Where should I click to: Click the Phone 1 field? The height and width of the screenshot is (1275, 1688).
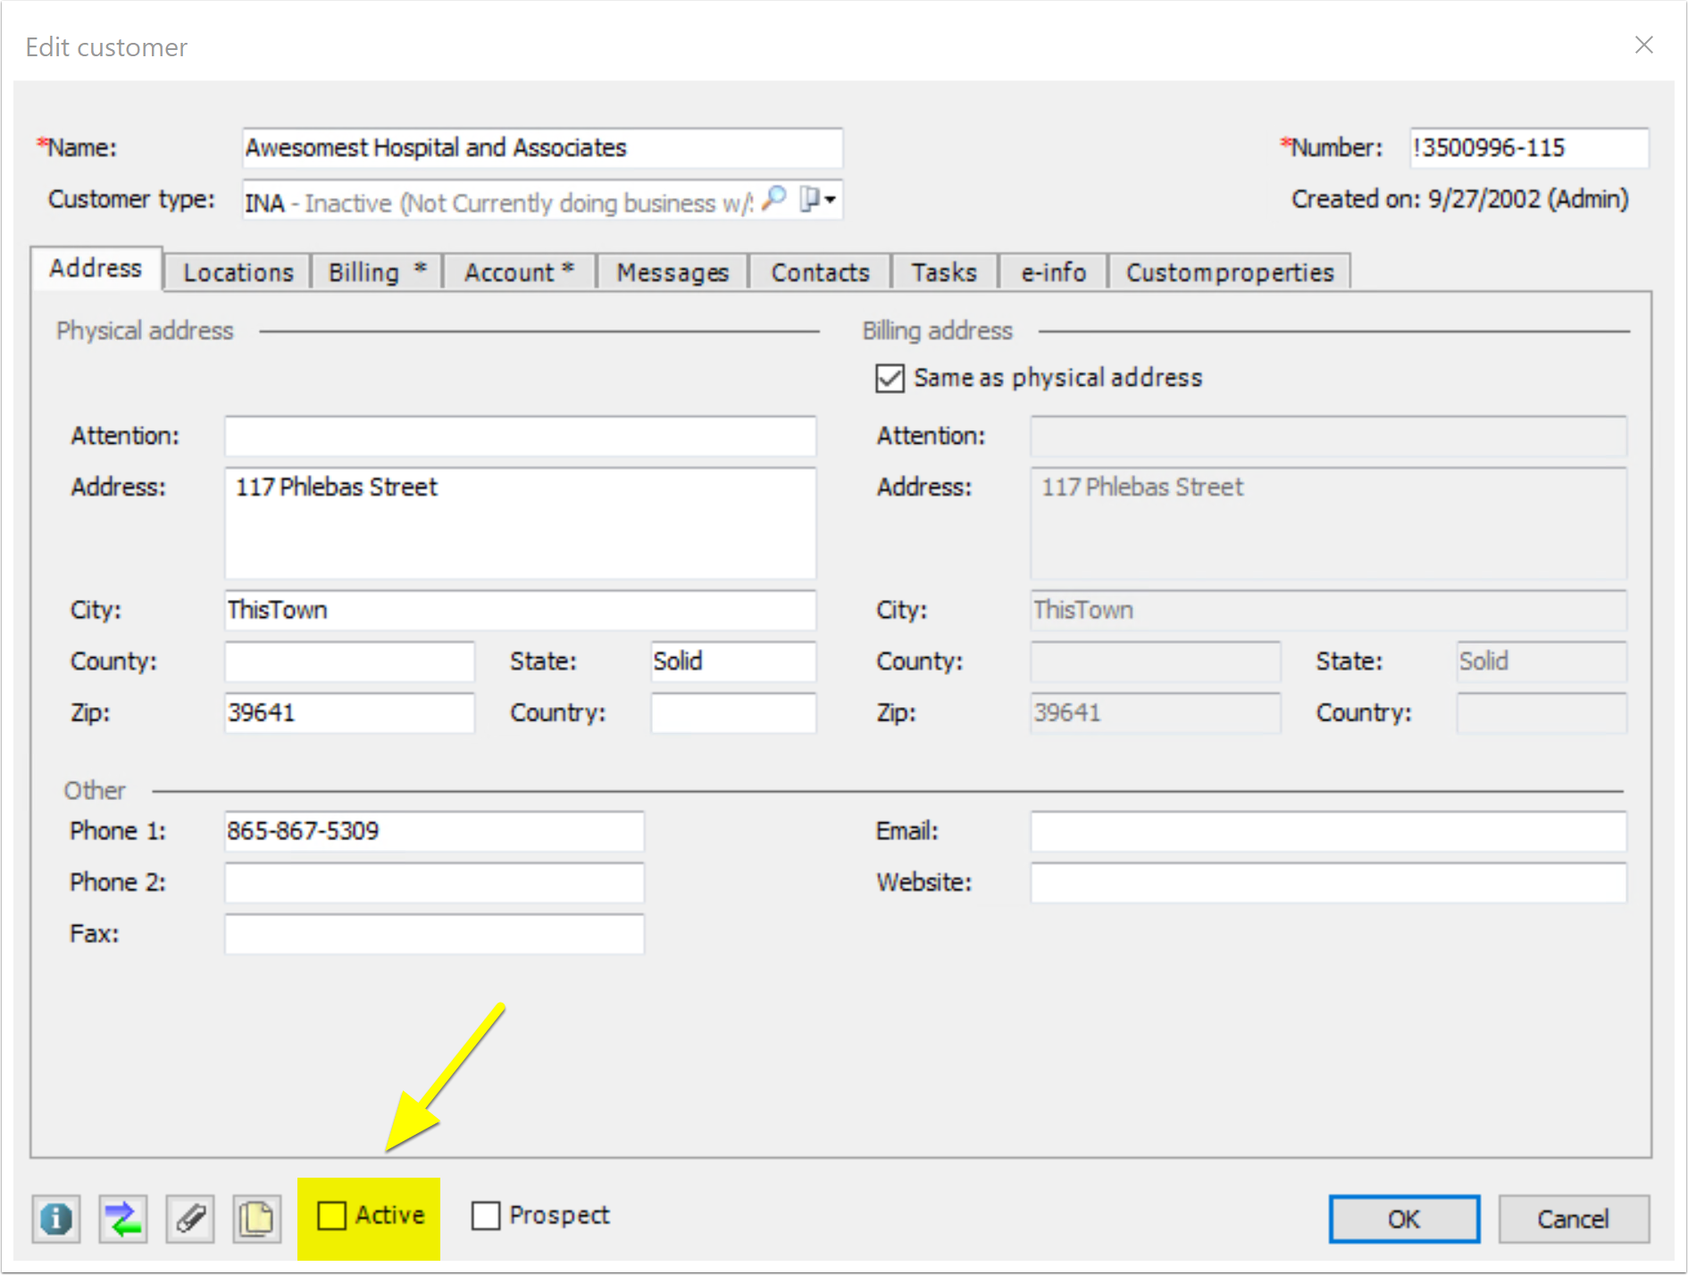point(434,831)
